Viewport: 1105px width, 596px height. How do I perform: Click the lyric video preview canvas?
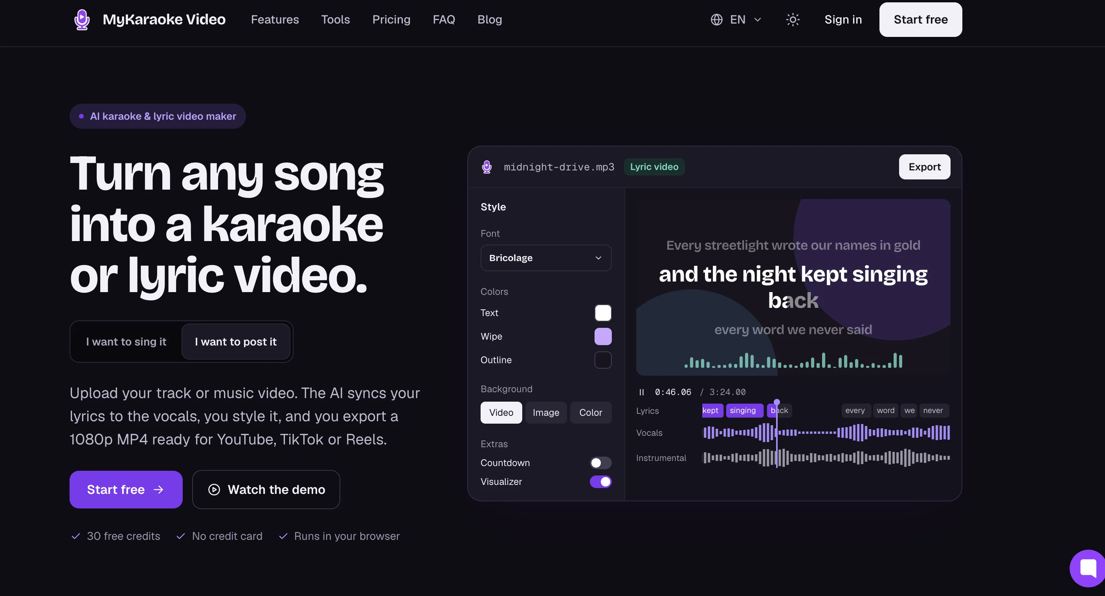tap(793, 287)
